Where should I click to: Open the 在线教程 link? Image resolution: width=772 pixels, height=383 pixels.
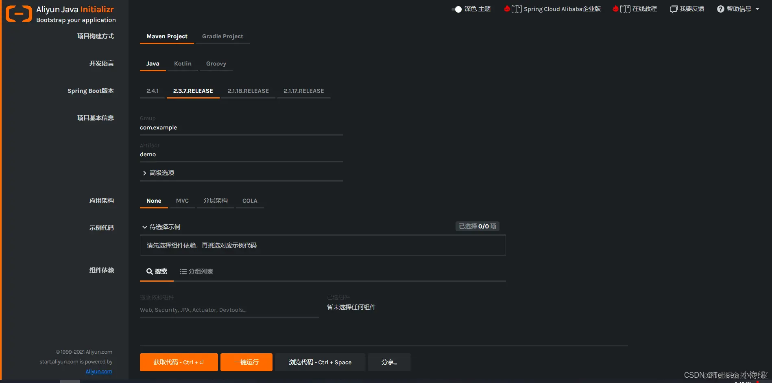click(x=644, y=9)
